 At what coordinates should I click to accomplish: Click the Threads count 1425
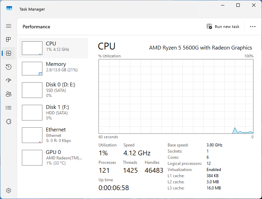(x=130, y=170)
